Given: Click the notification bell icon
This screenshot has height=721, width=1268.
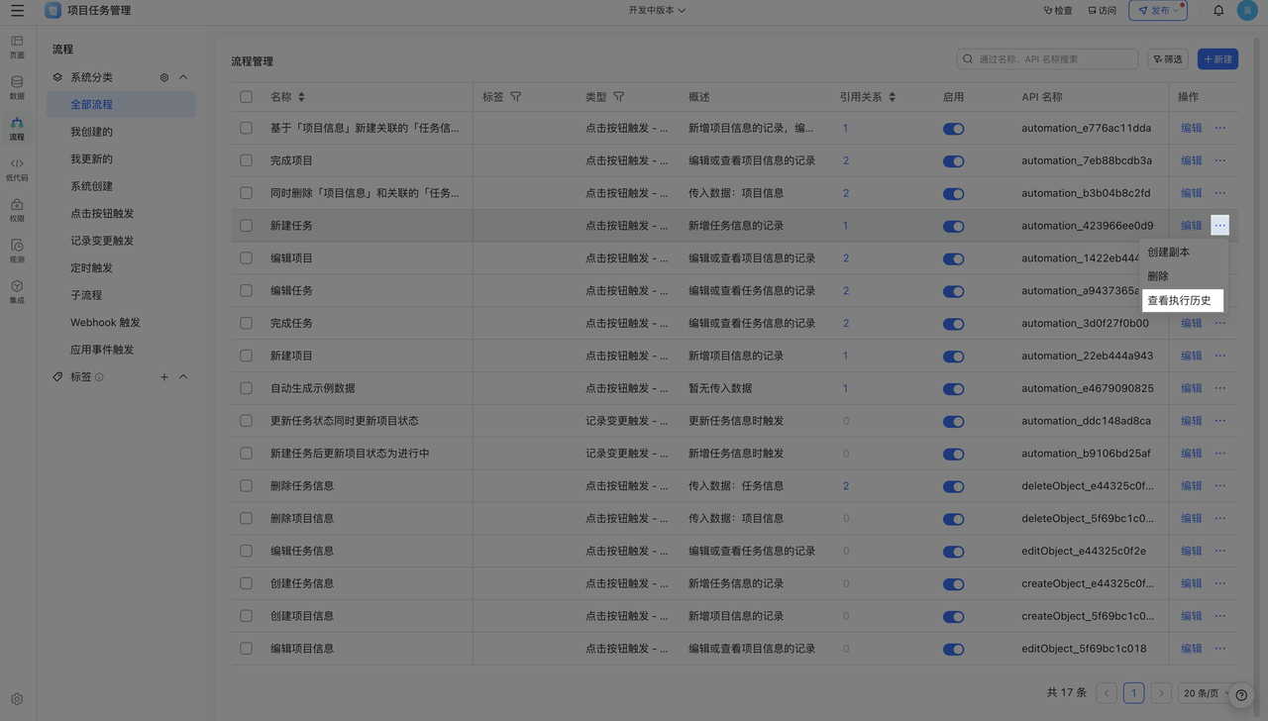Looking at the screenshot, I should pos(1218,11).
